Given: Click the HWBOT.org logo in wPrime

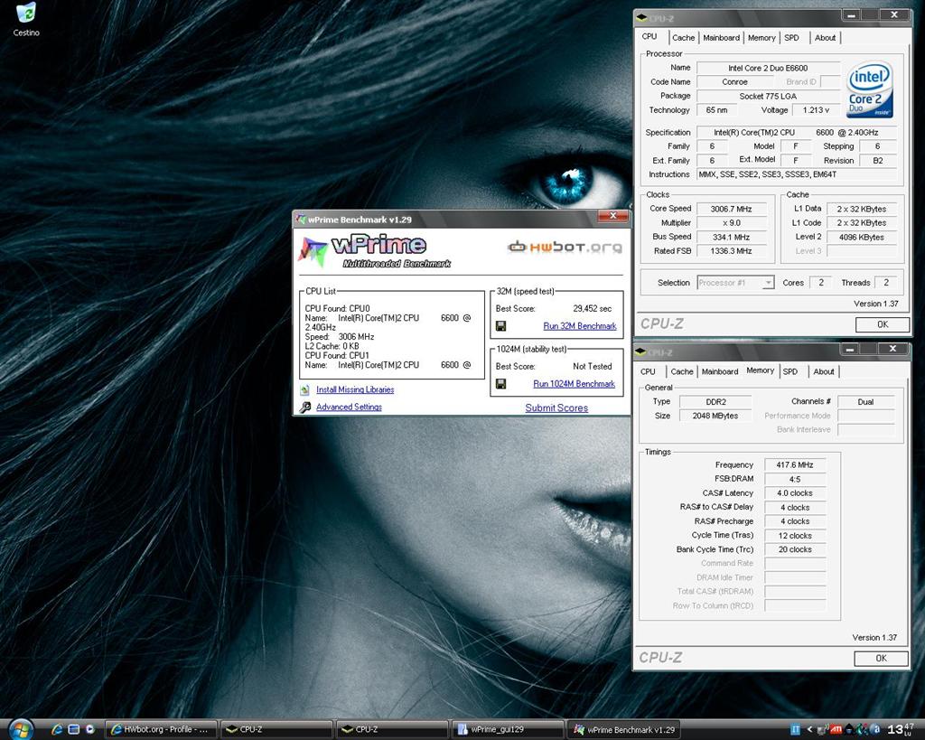Looking at the screenshot, I should (565, 247).
